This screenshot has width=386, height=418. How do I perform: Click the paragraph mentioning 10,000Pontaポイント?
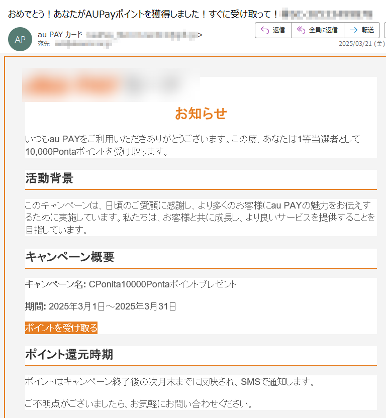coord(192,145)
